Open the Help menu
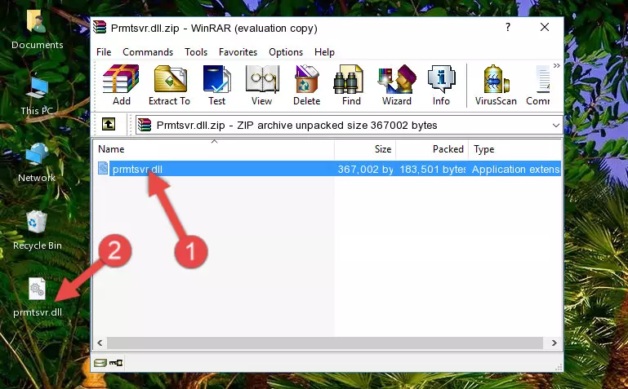Image resolution: width=628 pixels, height=389 pixels. 324,52
